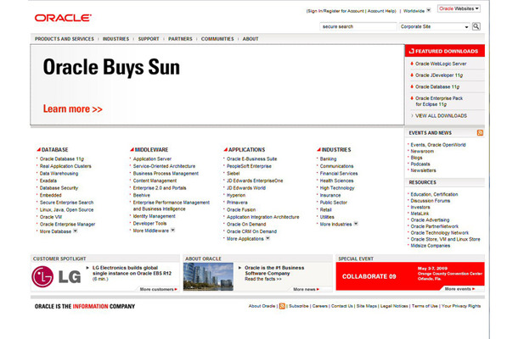Open the Partners menu
Image resolution: width=518 pixels, height=339 pixels.
click(180, 39)
